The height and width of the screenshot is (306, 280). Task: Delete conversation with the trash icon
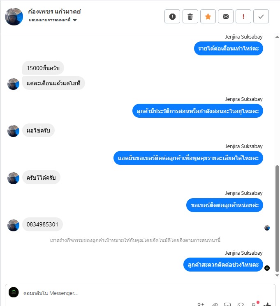[190, 16]
